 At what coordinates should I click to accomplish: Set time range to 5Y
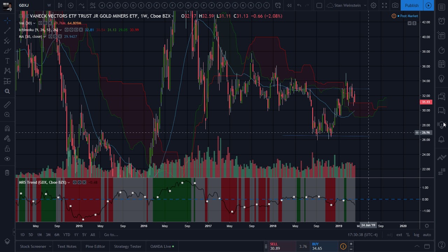[84, 235]
